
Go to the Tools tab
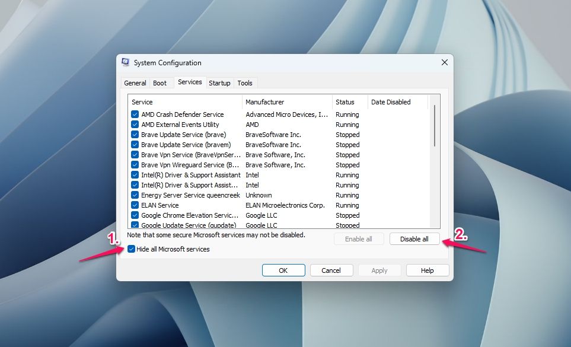pyautogui.click(x=245, y=83)
